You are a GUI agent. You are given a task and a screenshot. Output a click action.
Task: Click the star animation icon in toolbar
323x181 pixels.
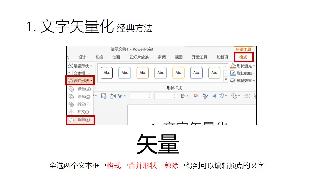(120, 96)
